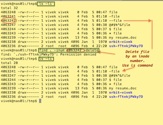Click inode 4063242 inside the find command
163x125 pixels.
74,50
